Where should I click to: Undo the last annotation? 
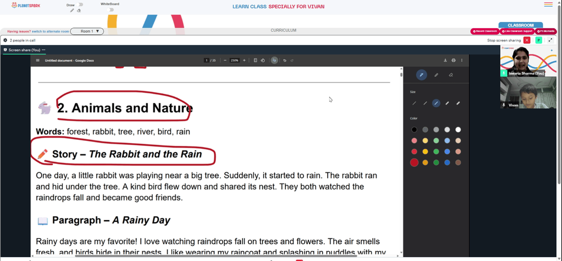284,61
